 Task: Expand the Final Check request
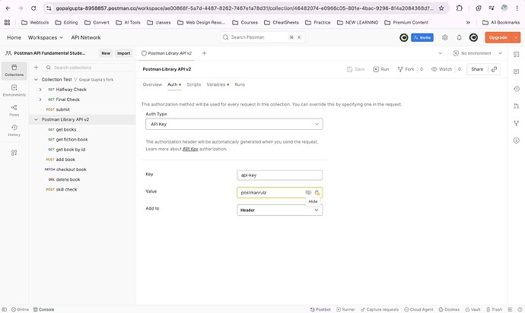(40, 100)
